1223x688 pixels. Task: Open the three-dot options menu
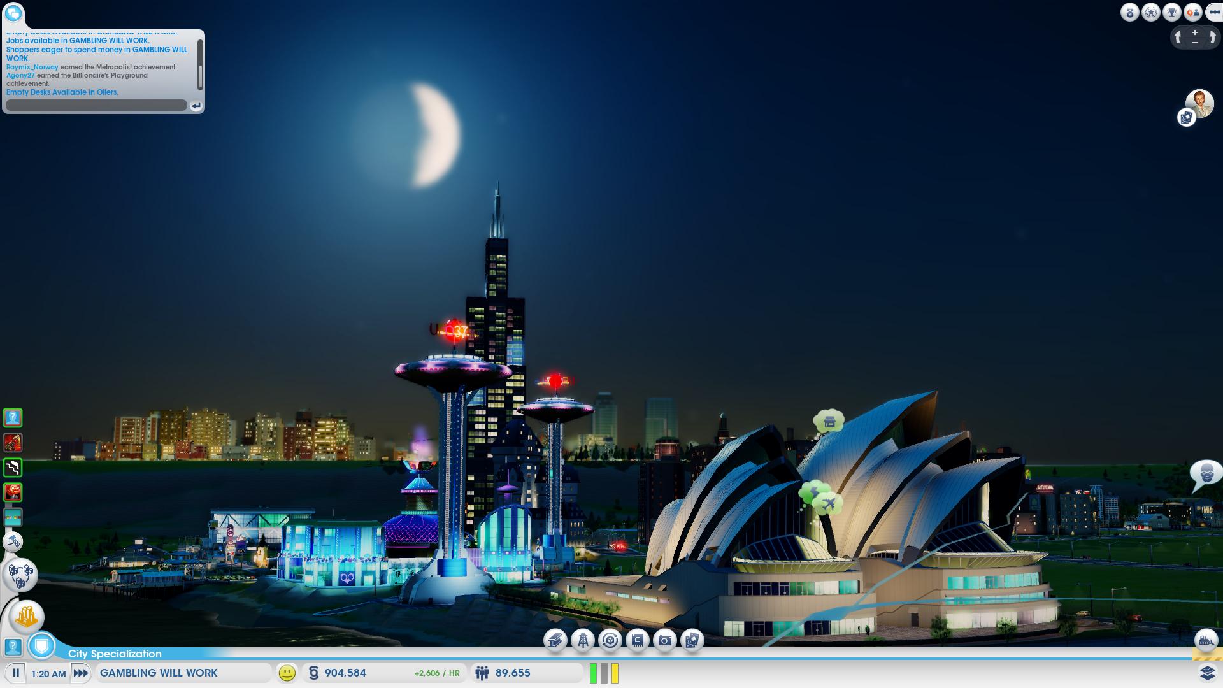(1214, 12)
